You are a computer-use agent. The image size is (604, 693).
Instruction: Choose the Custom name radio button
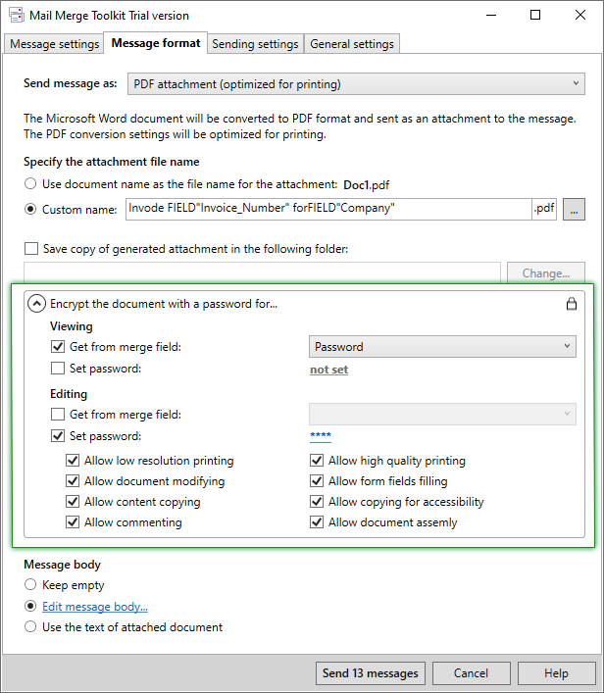[30, 209]
